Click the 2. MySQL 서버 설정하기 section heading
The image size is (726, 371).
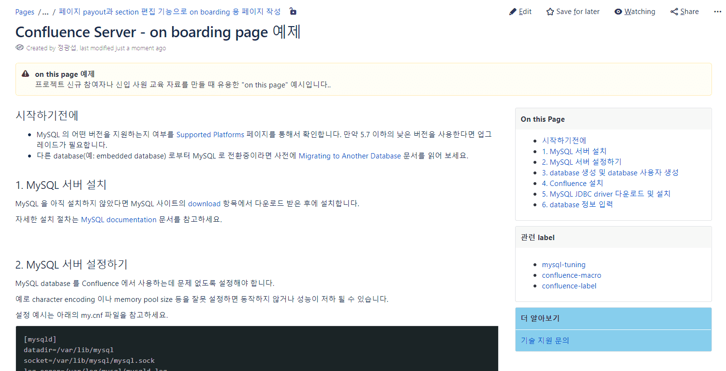click(x=72, y=265)
